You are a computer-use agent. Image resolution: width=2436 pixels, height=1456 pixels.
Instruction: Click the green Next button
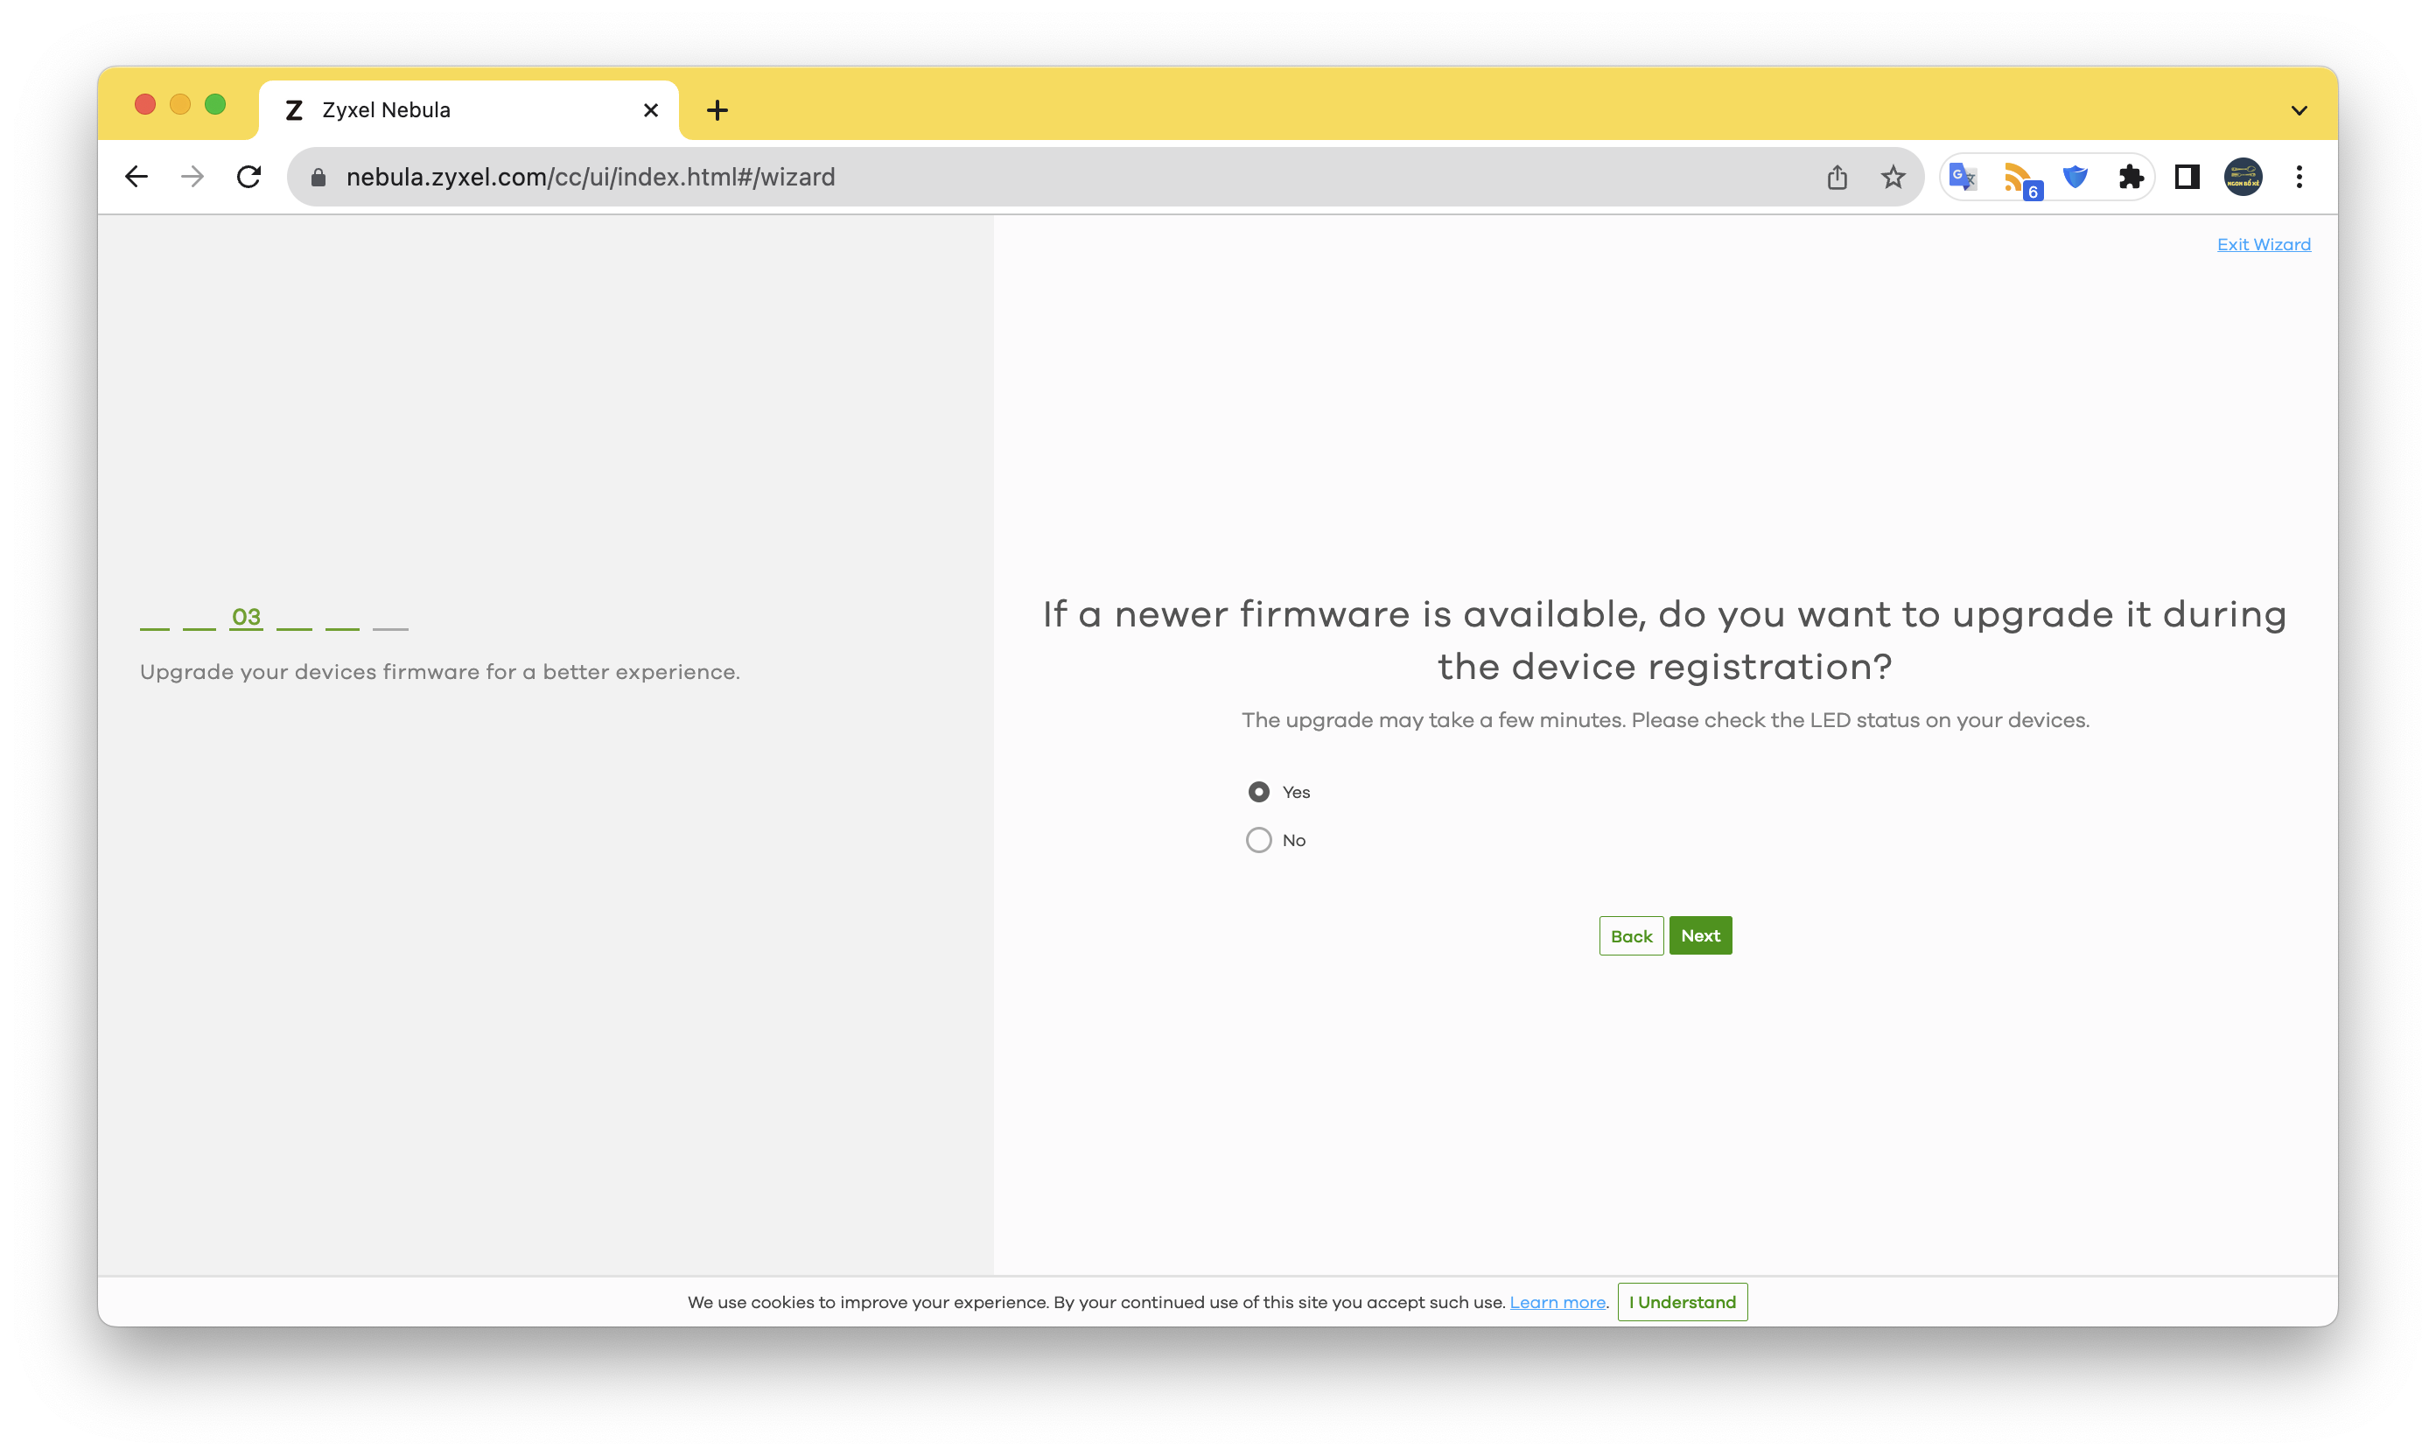(1700, 936)
